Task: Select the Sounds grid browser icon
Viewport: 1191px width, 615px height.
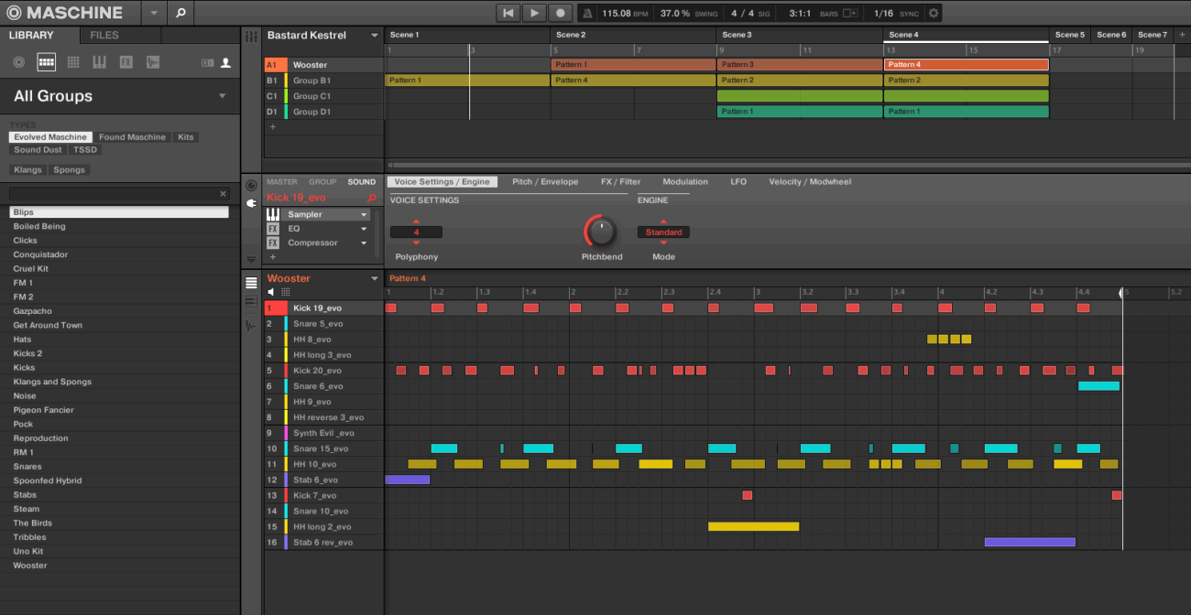Action: 73,62
